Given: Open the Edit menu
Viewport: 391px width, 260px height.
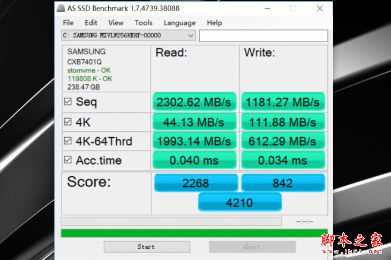Looking at the screenshot, I should pyautogui.click(x=91, y=23).
